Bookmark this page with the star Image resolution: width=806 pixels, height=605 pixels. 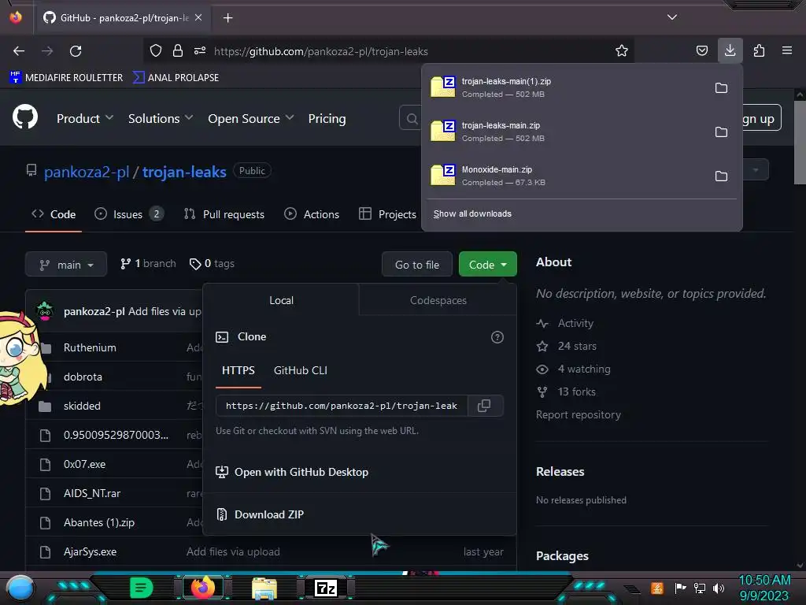coord(622,50)
